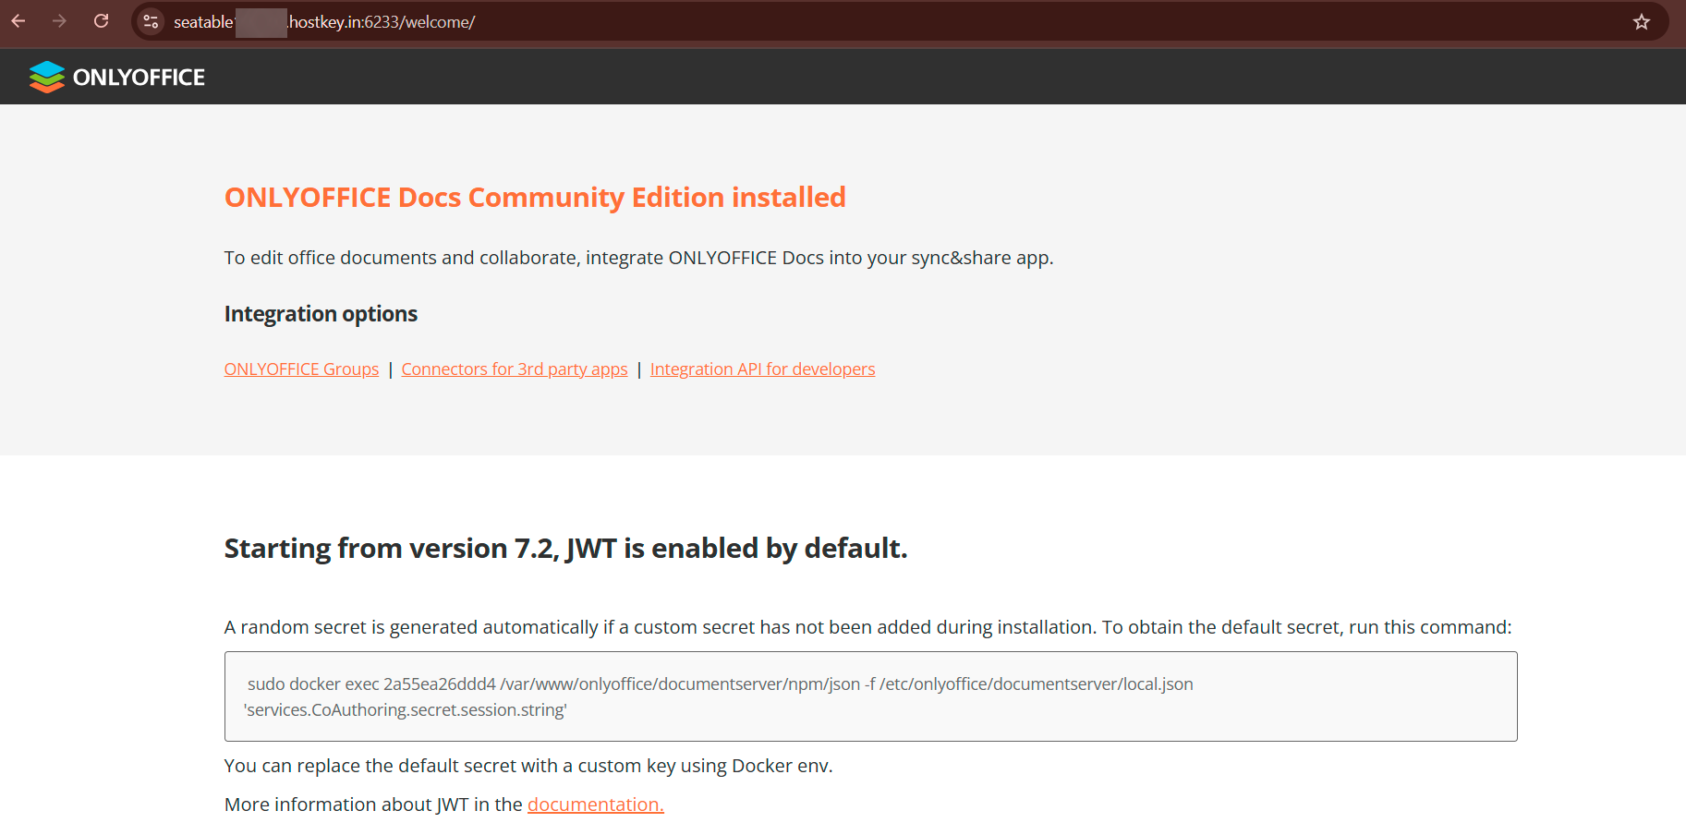This screenshot has width=1686, height=835.
Task: Click the browser back arrow
Action: pyautogui.click(x=18, y=21)
